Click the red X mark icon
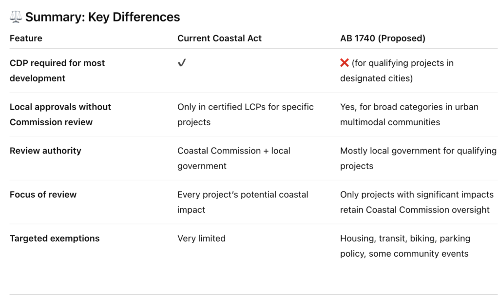Screen dimensions: 499x303 [x=345, y=63]
